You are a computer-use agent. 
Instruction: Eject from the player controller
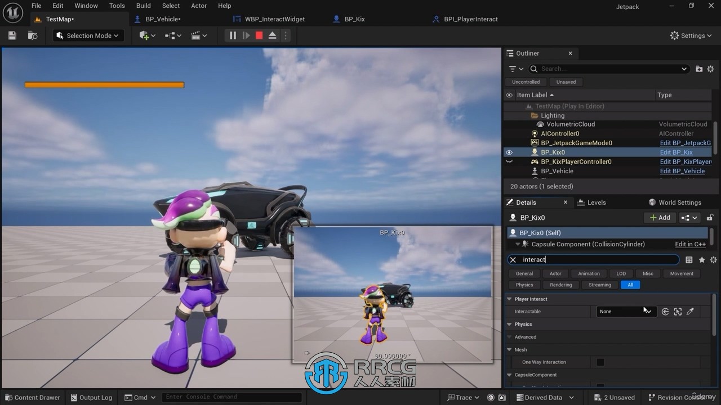(x=272, y=35)
